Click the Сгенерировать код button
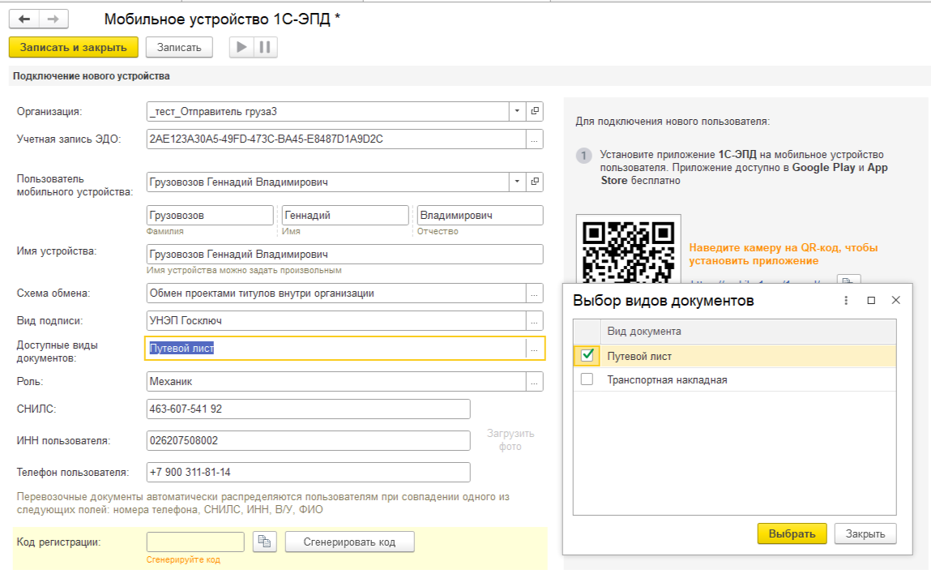 tap(349, 542)
